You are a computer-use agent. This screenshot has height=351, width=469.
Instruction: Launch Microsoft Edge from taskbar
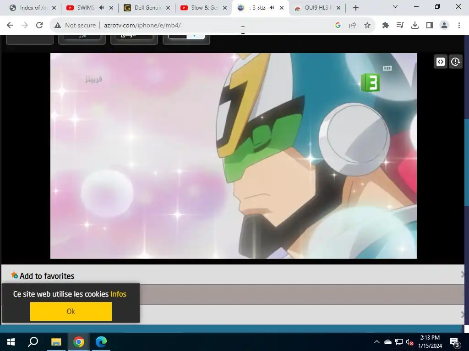[x=101, y=342]
